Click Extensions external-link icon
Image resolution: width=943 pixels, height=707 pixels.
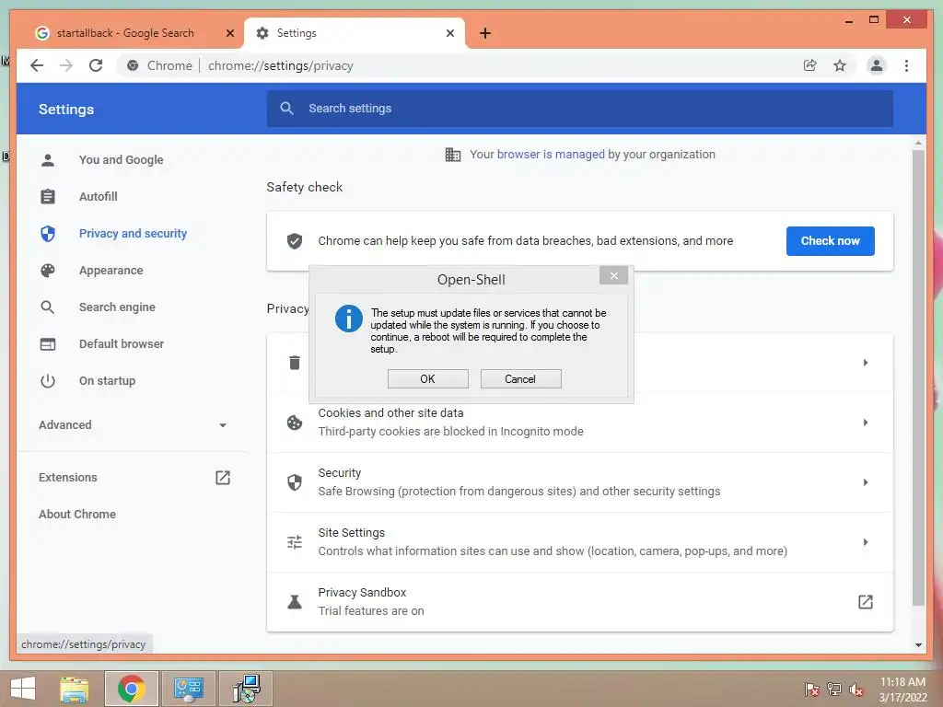(223, 478)
